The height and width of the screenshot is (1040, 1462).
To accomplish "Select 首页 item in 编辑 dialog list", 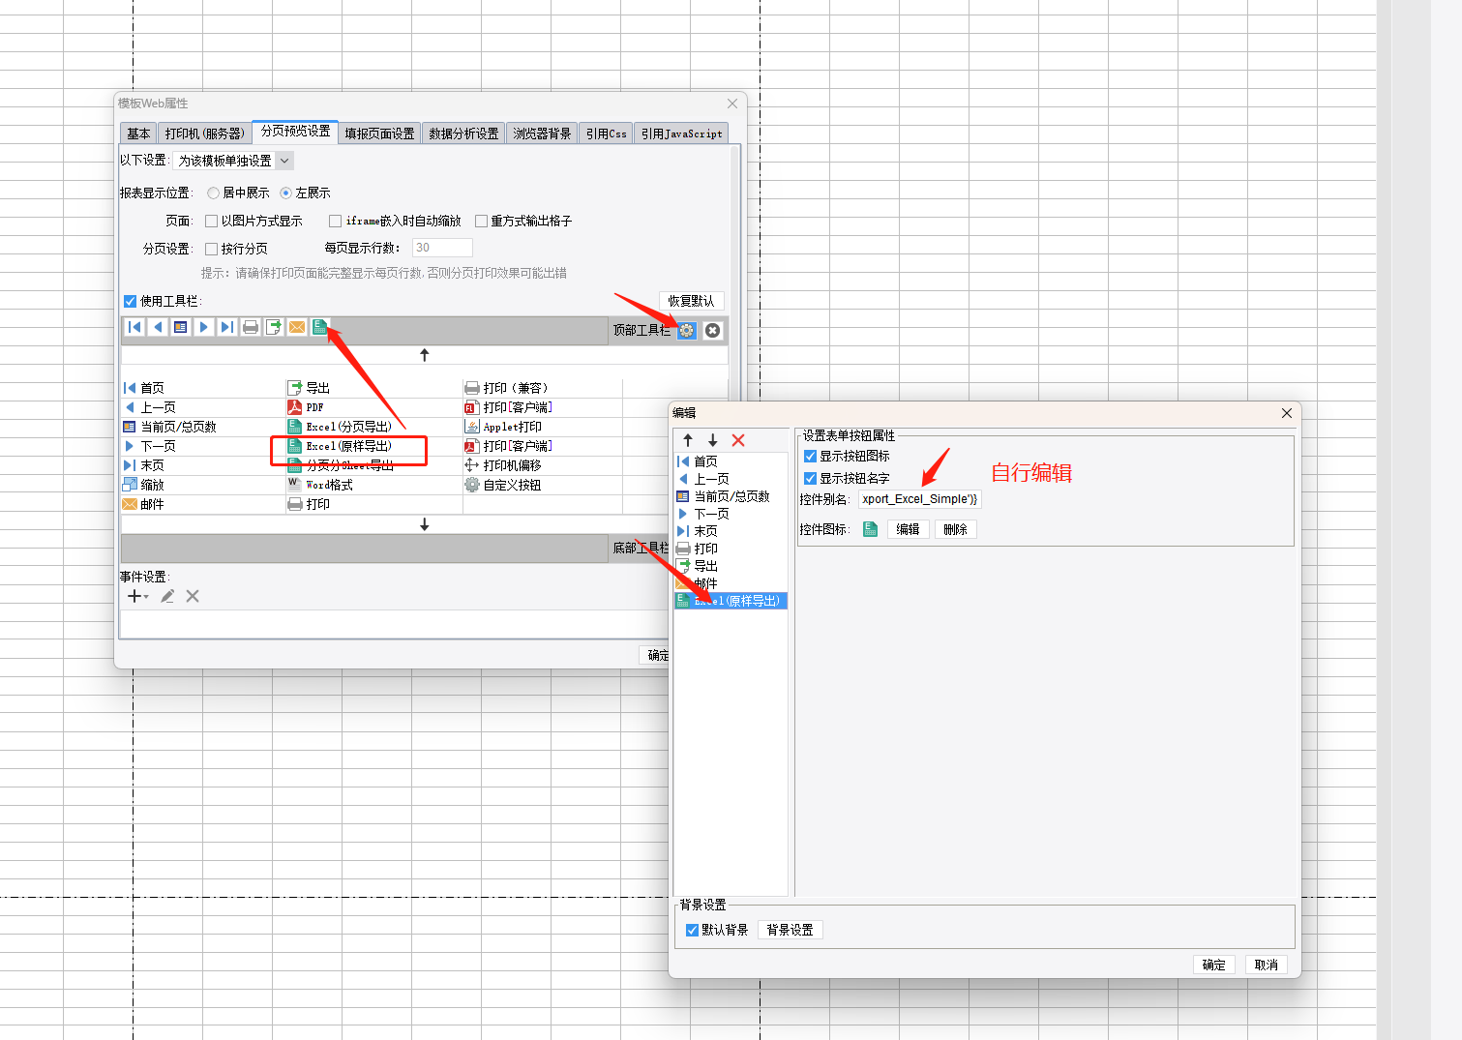I will point(731,461).
